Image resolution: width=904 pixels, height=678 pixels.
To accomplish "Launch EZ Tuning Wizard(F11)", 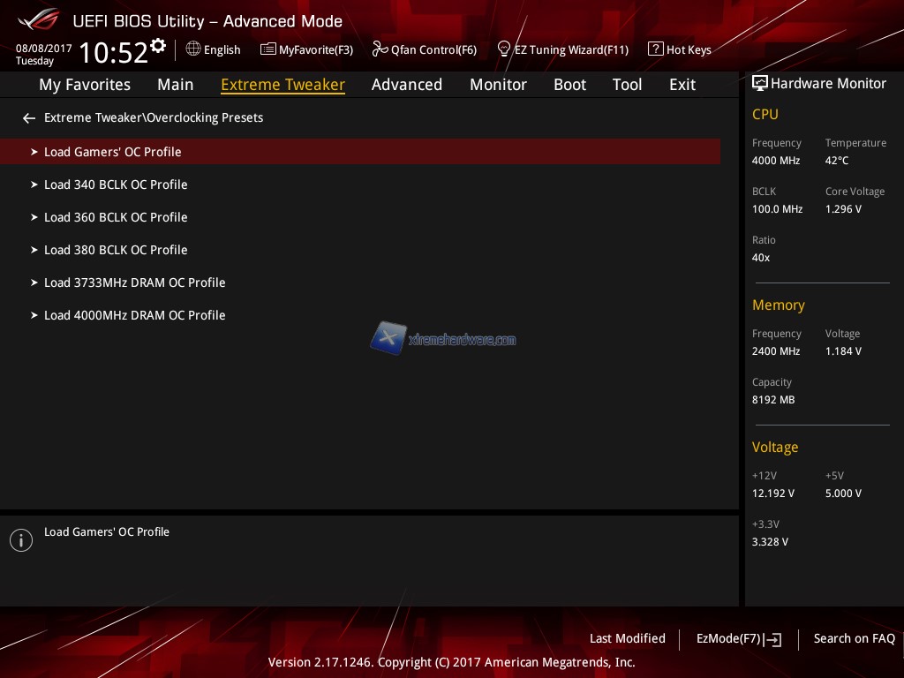I will [x=562, y=50].
